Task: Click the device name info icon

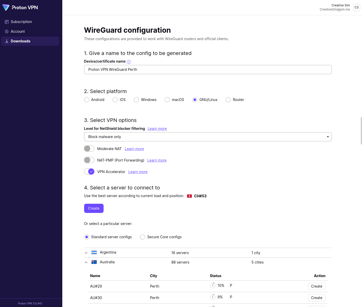Action: 129,62
